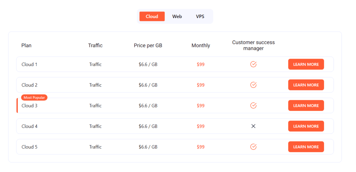Click the X icon in Cloud 4 row

click(x=253, y=126)
